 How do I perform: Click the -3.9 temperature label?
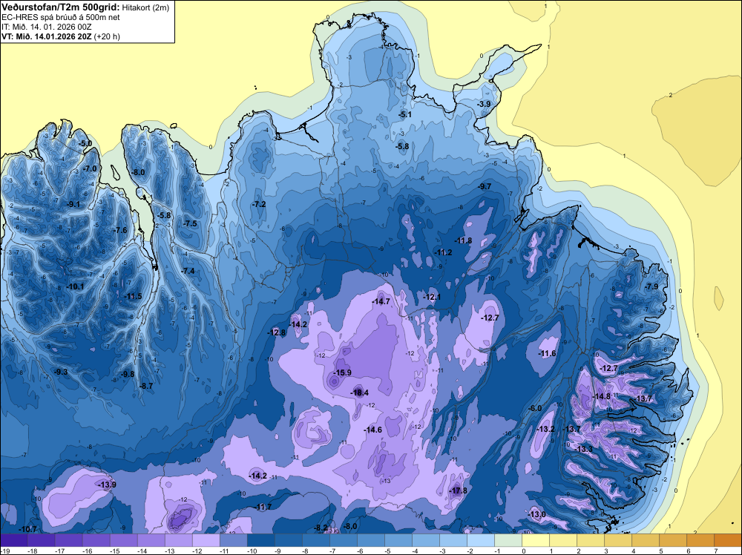pos(484,104)
